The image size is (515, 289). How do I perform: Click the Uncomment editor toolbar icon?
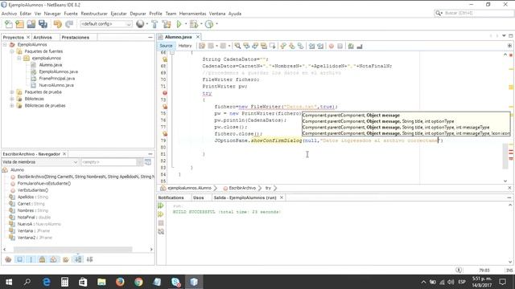pyautogui.click(x=360, y=47)
